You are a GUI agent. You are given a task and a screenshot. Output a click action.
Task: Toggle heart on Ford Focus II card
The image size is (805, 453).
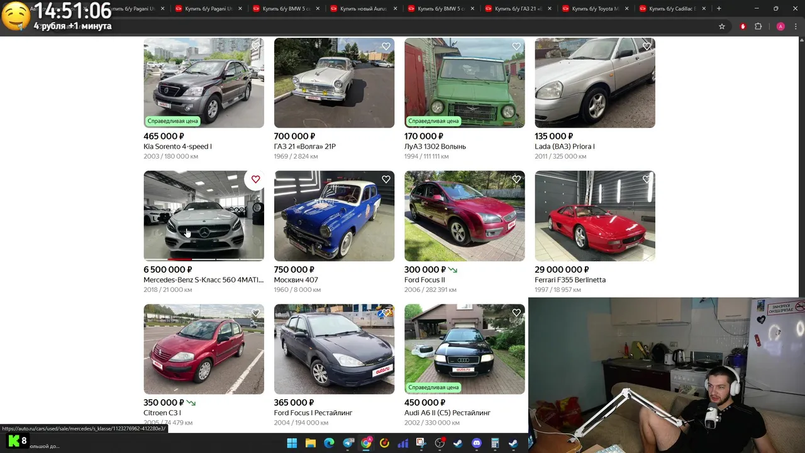coord(516,179)
